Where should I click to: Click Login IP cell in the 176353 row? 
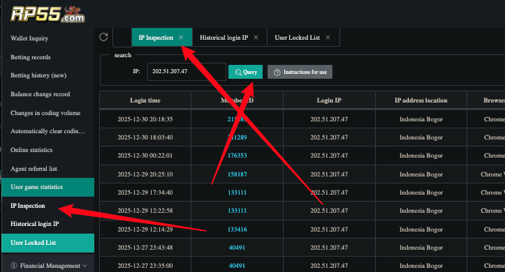click(x=329, y=156)
